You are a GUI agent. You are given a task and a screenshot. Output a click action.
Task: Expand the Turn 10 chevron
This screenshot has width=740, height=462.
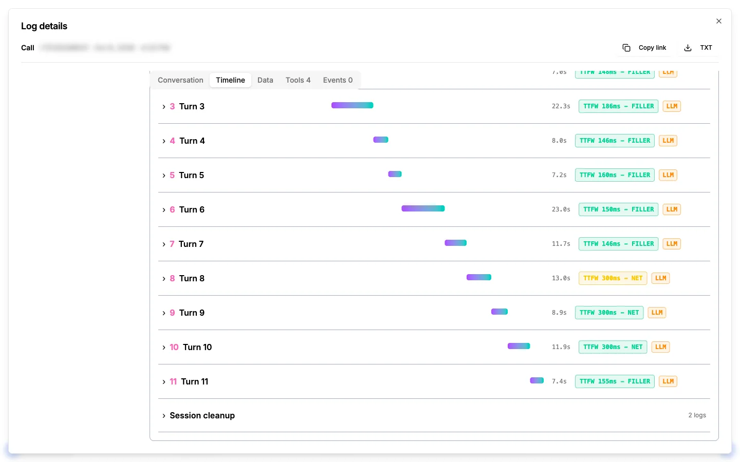coord(164,348)
